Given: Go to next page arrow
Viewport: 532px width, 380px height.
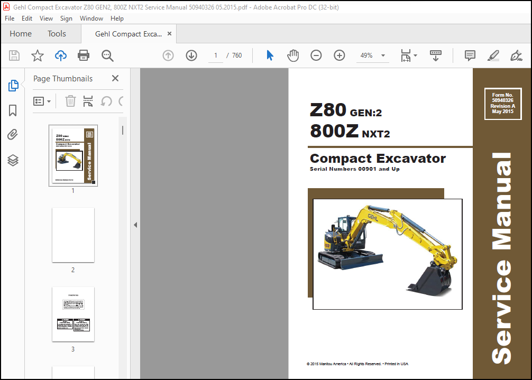Looking at the screenshot, I should 191,55.
